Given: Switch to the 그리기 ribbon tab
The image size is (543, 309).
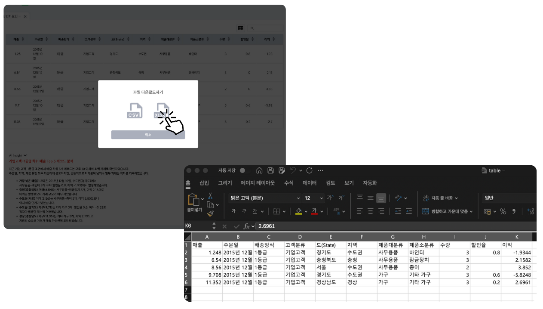Looking at the screenshot, I should pyautogui.click(x=225, y=183).
